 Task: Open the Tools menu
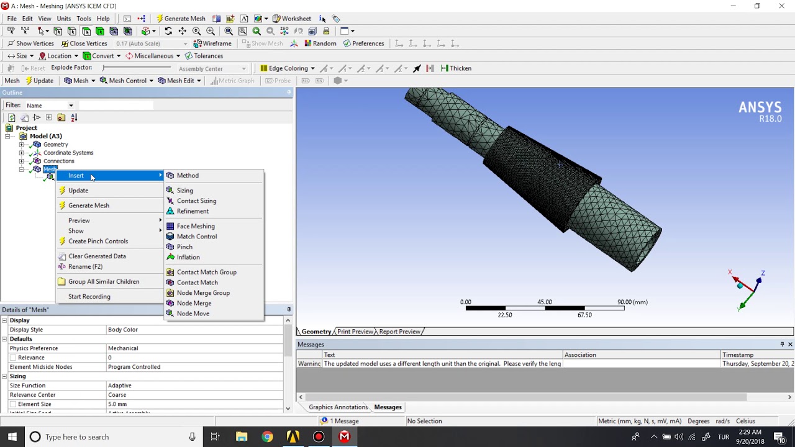(84, 19)
